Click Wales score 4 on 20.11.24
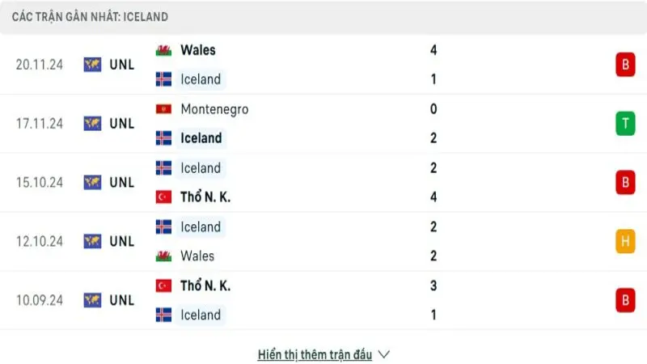 coord(433,50)
